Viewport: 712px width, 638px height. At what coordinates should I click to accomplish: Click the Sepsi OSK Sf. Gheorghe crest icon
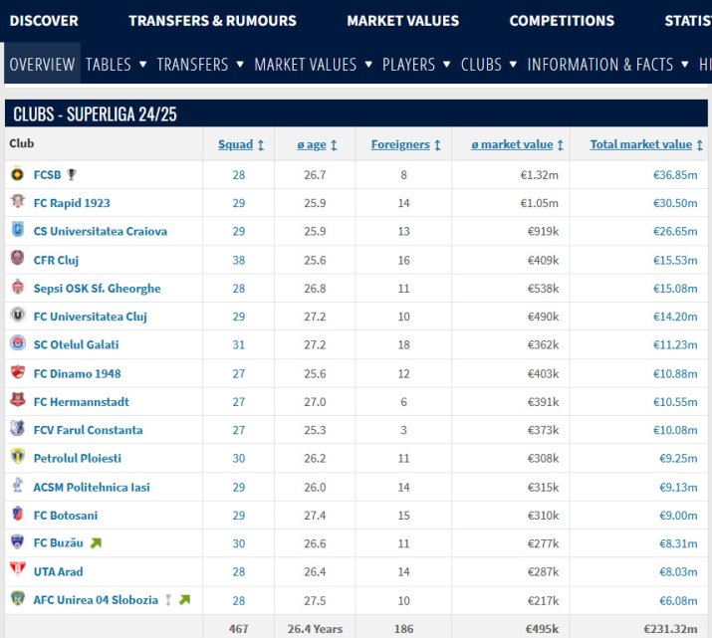(x=17, y=287)
